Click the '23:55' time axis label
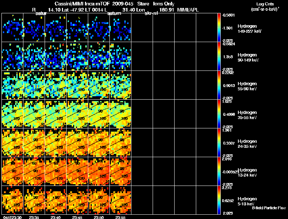288x219 pixels. (x=120, y=218)
